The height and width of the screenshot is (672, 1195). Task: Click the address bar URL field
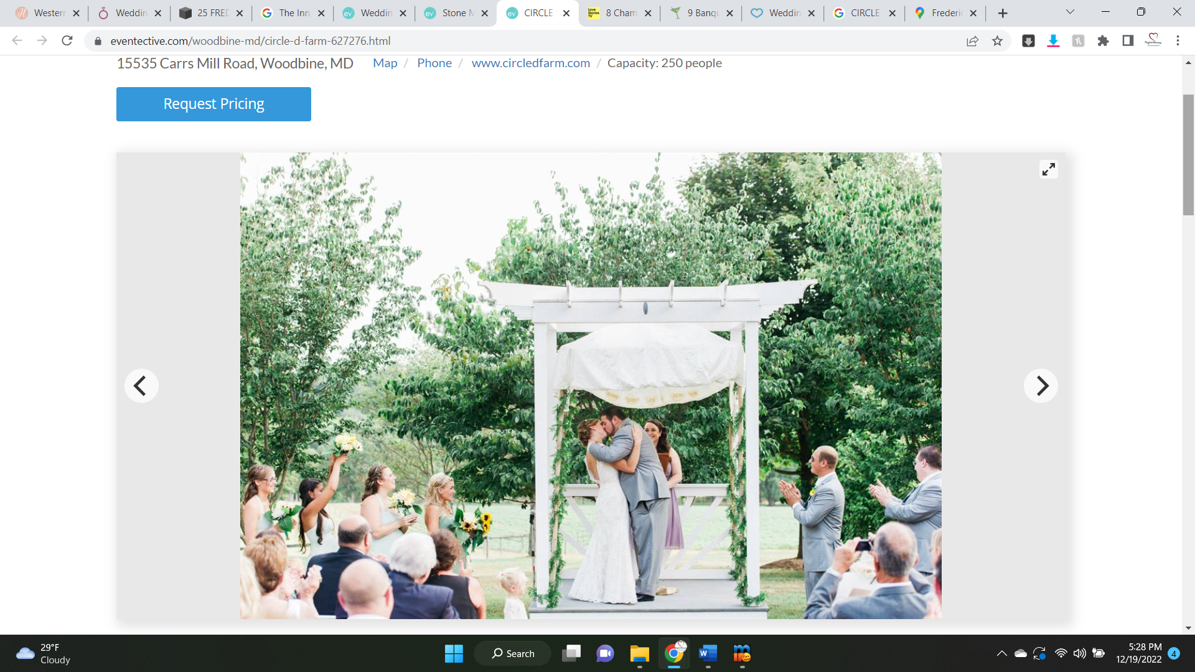(498, 41)
